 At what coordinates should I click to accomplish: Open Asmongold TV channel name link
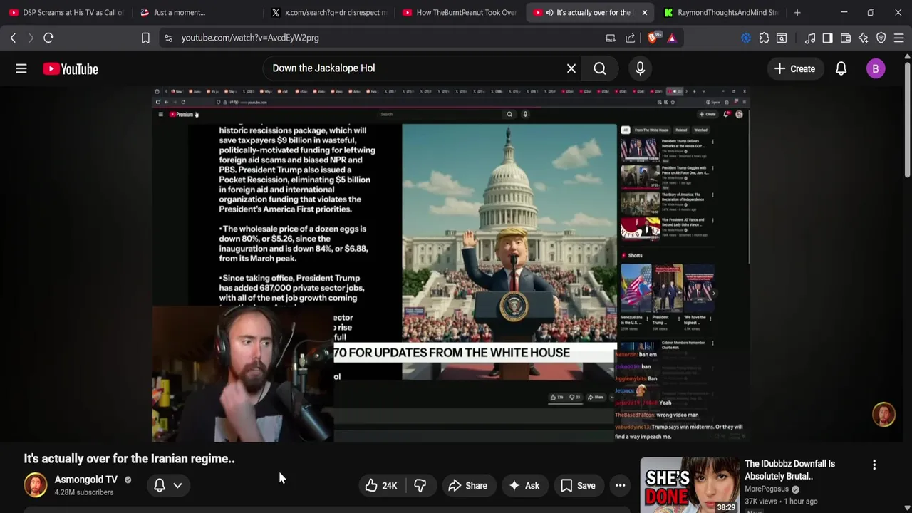[x=86, y=480]
